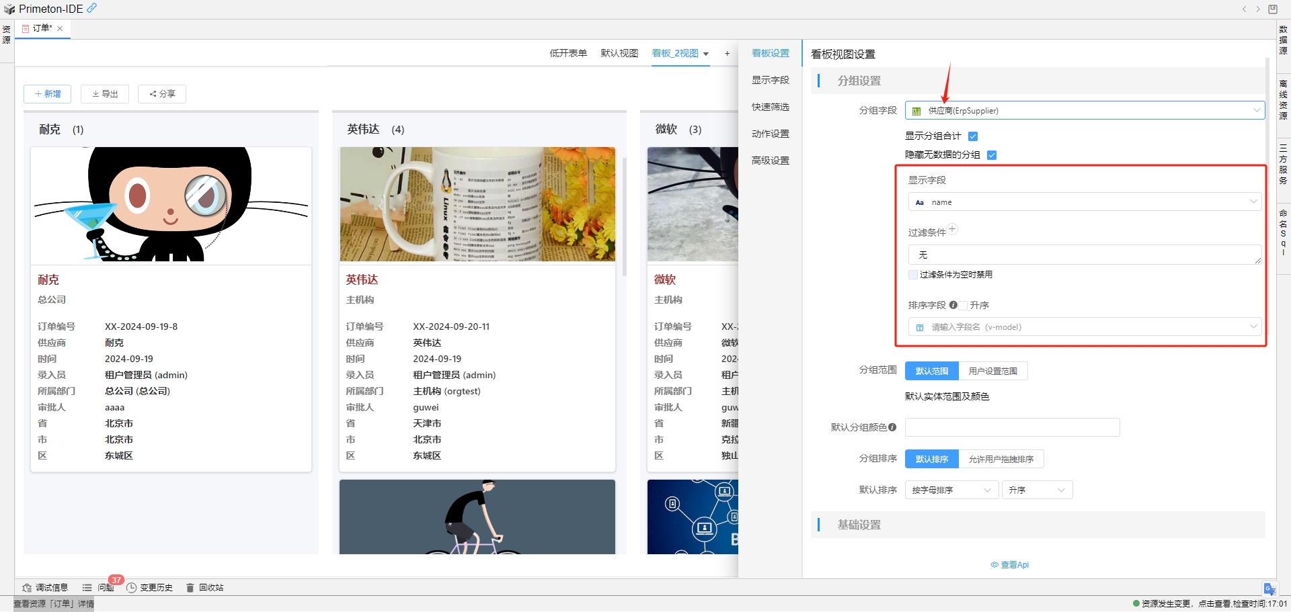The width and height of the screenshot is (1291, 612).
Task: Enable the 过滤条件为空时禁用 checkbox
Action: point(913,275)
